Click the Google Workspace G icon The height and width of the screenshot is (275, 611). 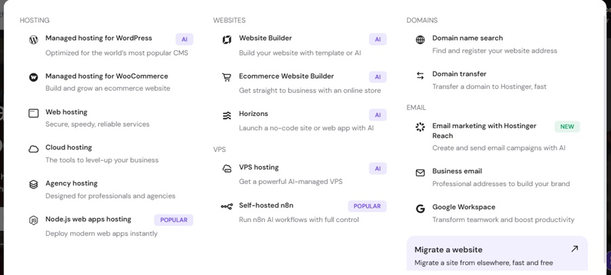[x=420, y=208]
